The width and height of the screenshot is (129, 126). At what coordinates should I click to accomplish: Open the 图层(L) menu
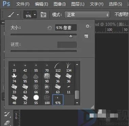pos(78,4)
